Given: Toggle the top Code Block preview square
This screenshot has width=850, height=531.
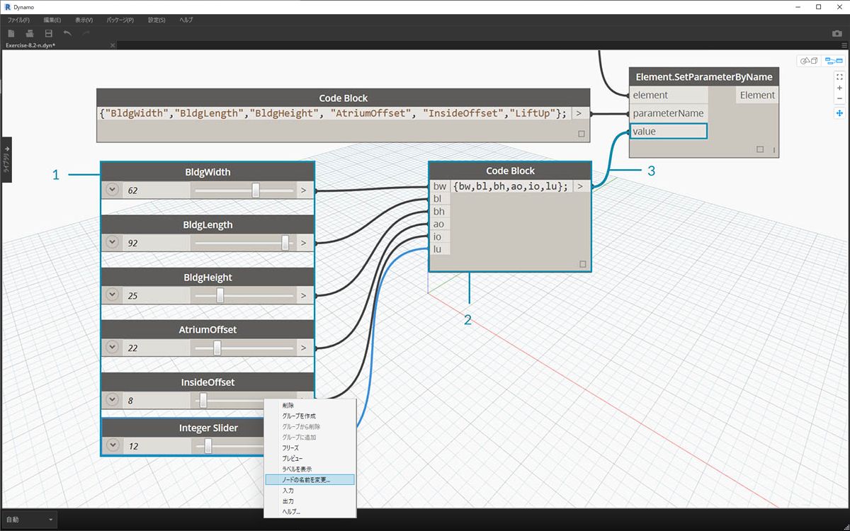Looking at the screenshot, I should (582, 133).
